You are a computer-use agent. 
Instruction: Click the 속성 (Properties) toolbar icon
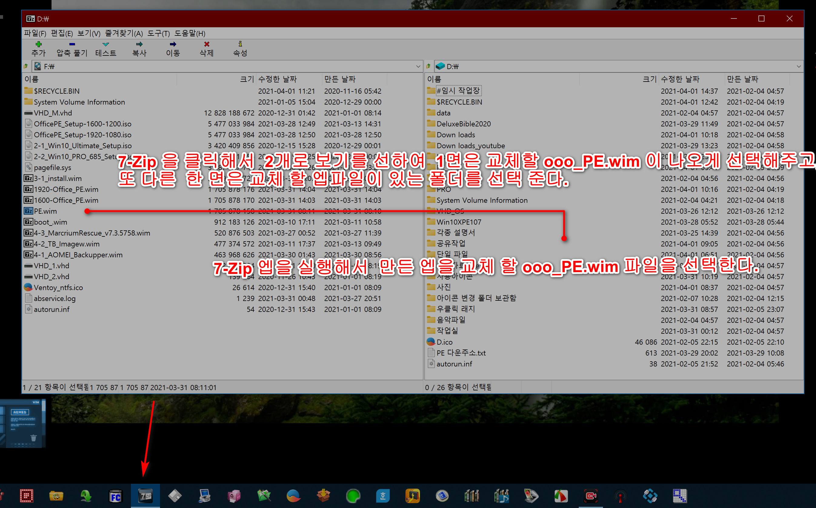[x=240, y=49]
